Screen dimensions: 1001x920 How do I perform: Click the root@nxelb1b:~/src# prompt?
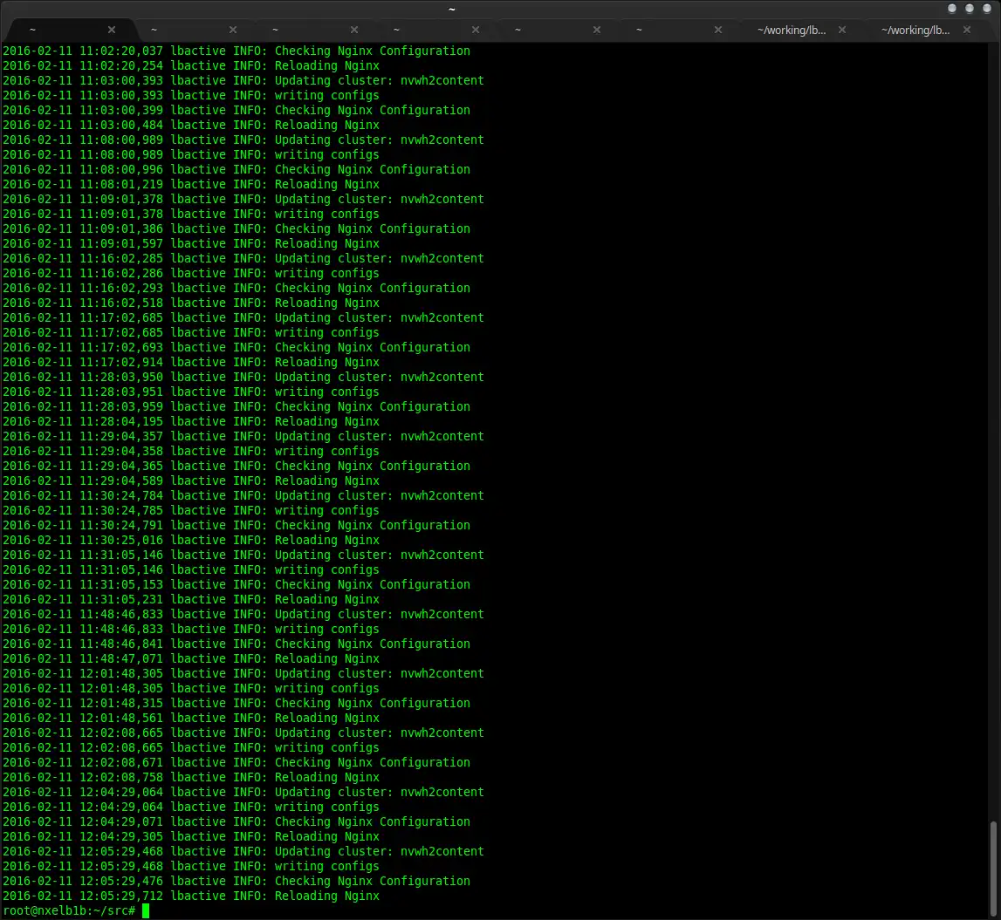point(69,910)
